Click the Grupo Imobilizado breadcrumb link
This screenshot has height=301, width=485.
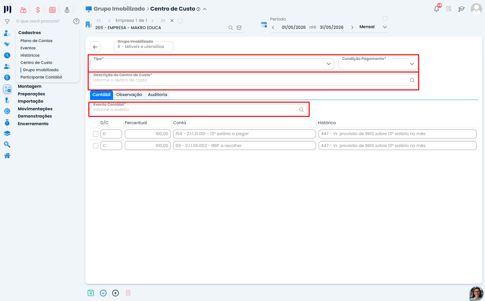pos(119,9)
